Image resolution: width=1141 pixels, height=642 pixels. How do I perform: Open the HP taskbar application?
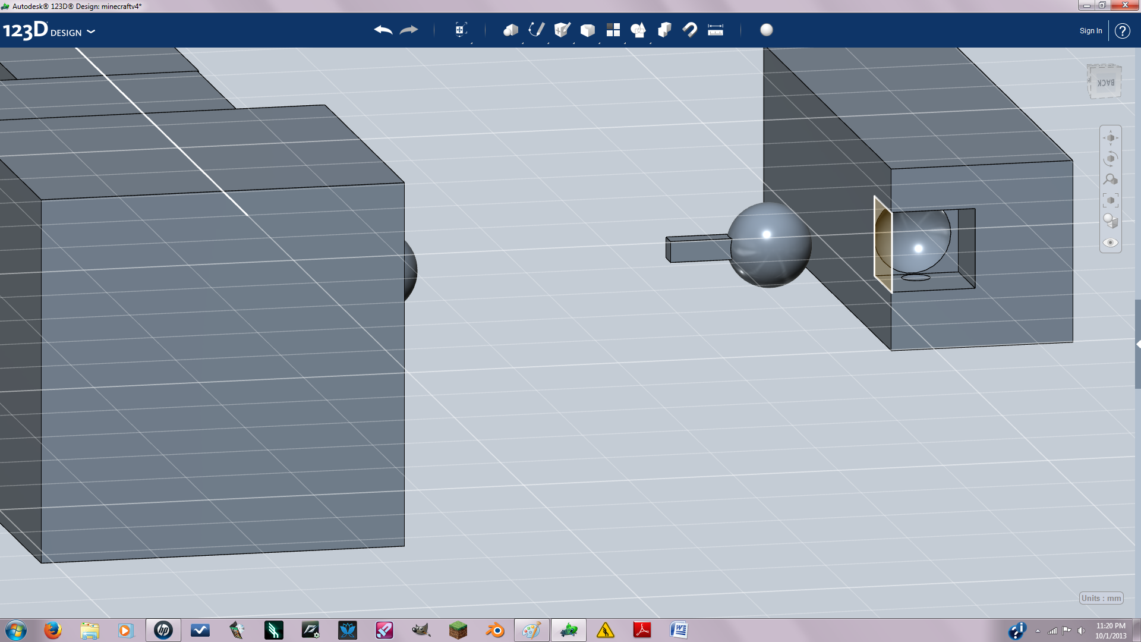tap(163, 630)
